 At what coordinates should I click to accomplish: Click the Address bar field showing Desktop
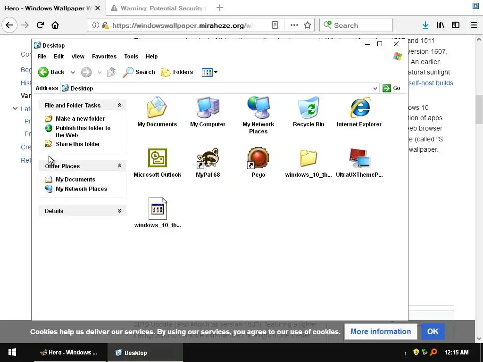(x=220, y=88)
